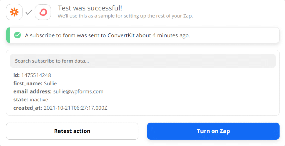This screenshot has height=146, width=285.
Task: Click the email_address field label
Action: pos(32,91)
